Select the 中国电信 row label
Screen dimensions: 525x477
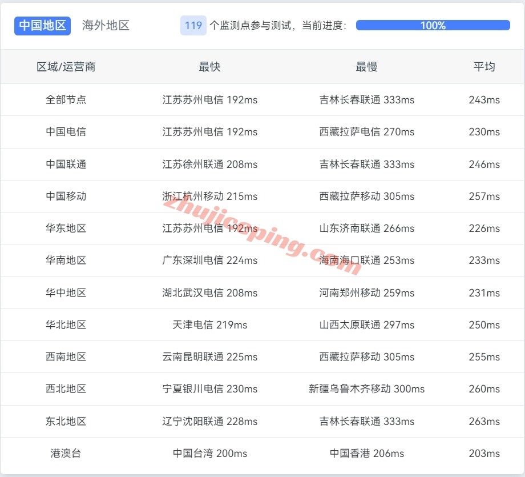coord(66,132)
